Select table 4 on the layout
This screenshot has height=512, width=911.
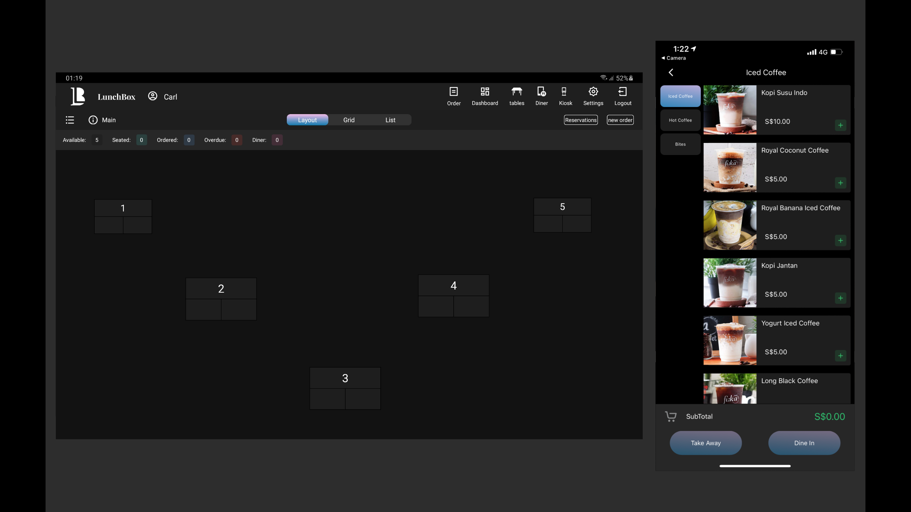pyautogui.click(x=453, y=295)
